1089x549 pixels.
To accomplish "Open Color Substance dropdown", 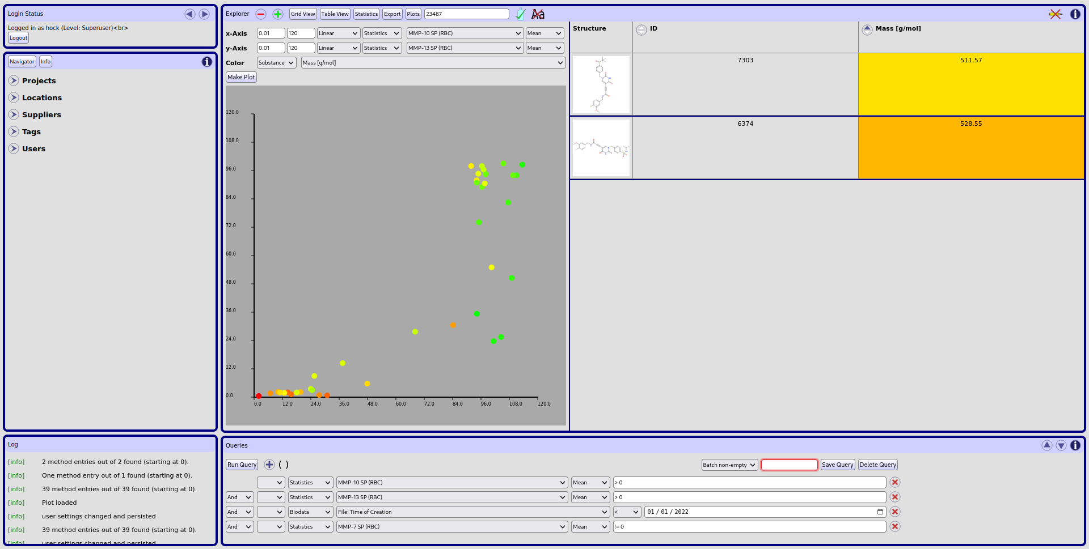I will coord(277,63).
